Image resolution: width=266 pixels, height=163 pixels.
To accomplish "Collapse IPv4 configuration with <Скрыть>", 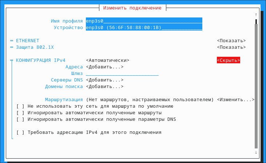I will tap(228, 60).
